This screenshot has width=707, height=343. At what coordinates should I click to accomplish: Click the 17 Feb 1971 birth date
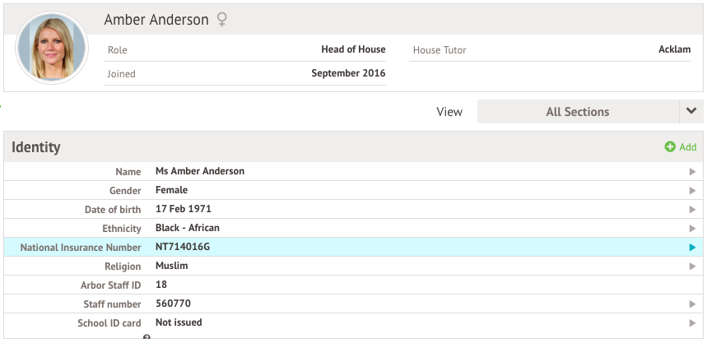point(184,209)
